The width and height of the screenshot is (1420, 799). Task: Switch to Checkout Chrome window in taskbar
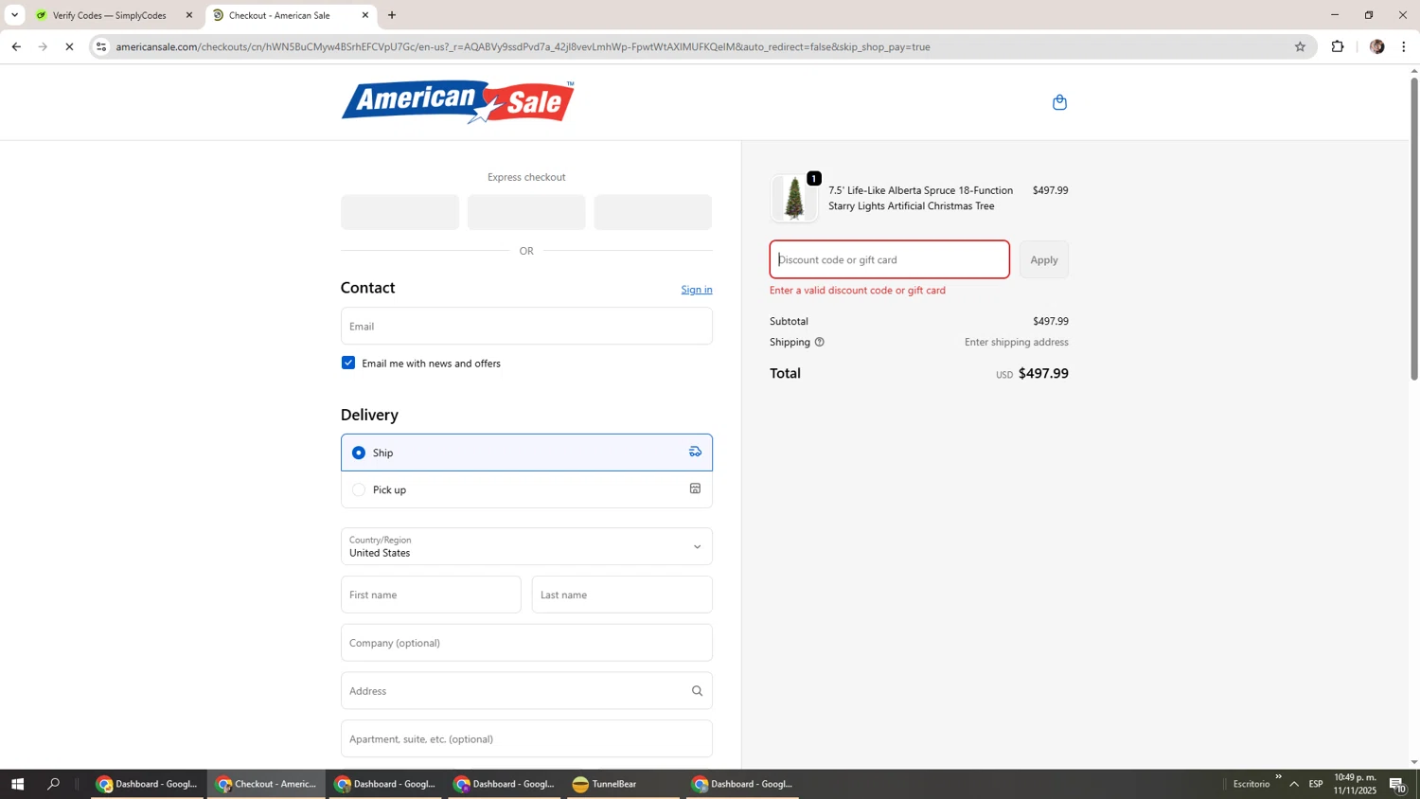266,784
